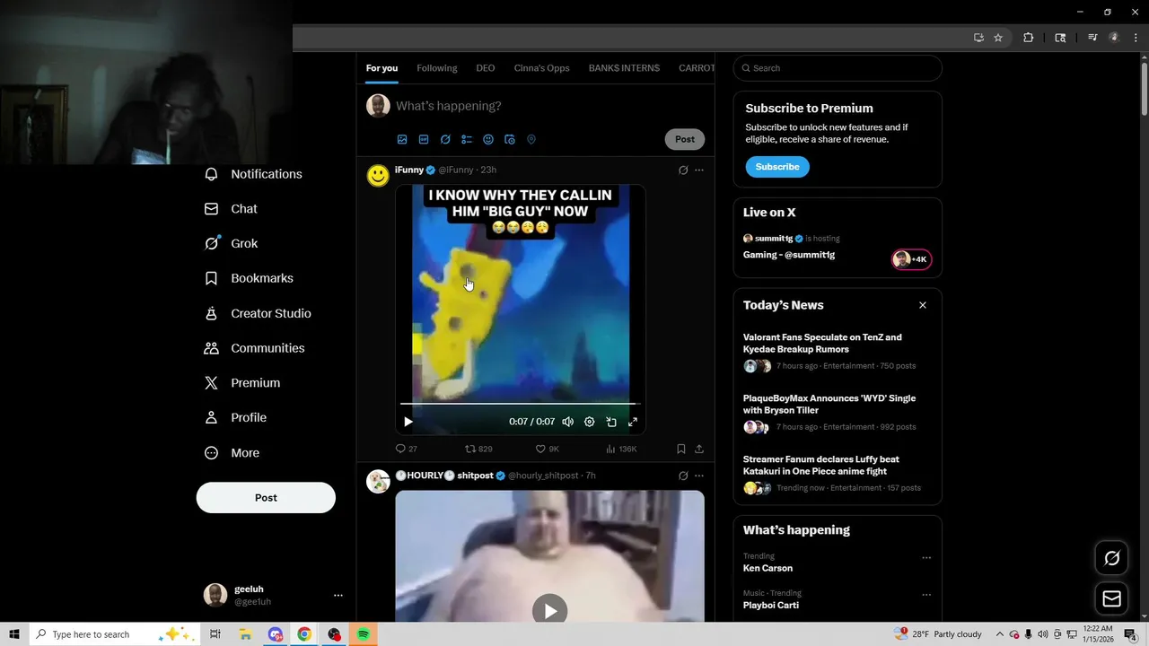Open File Explorer from the taskbar

245,634
